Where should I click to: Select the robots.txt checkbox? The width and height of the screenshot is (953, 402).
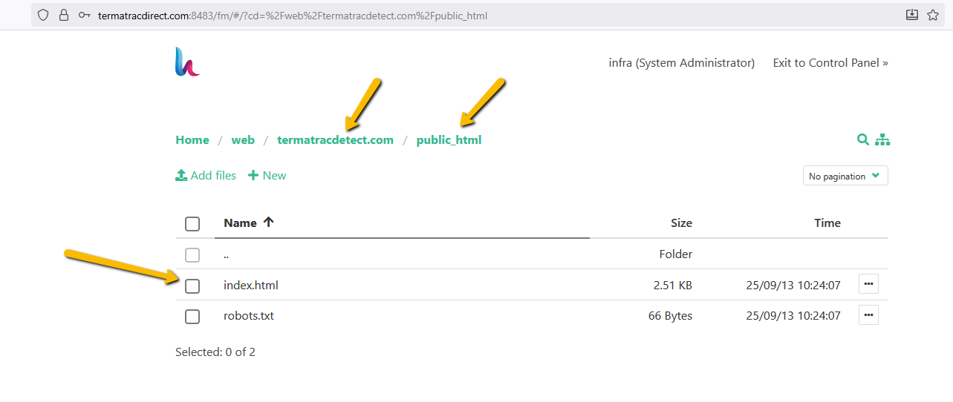point(192,317)
